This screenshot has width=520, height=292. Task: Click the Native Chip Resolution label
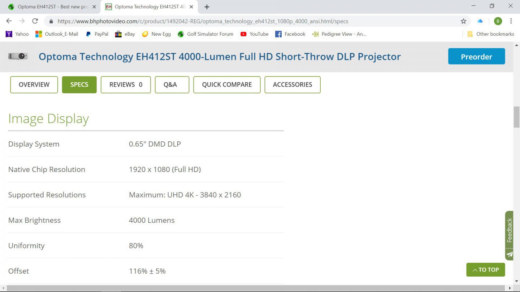47,169
